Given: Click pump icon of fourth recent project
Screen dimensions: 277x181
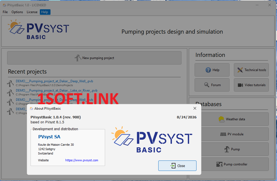Looking at the screenshot, I should (10, 111).
